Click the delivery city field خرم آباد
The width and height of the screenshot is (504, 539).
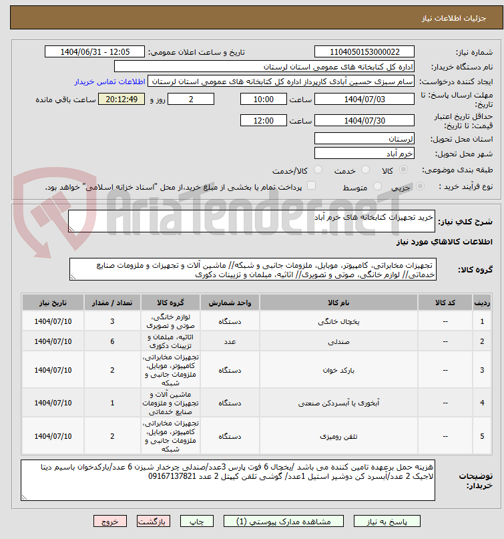click(364, 154)
